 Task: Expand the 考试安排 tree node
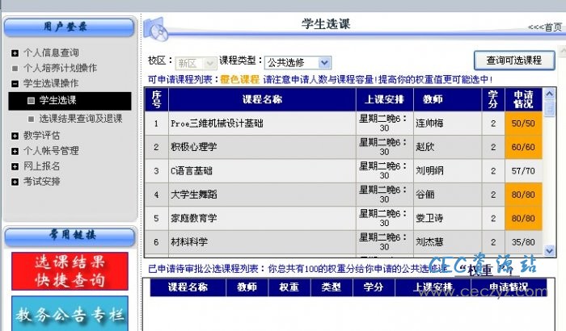coord(15,182)
